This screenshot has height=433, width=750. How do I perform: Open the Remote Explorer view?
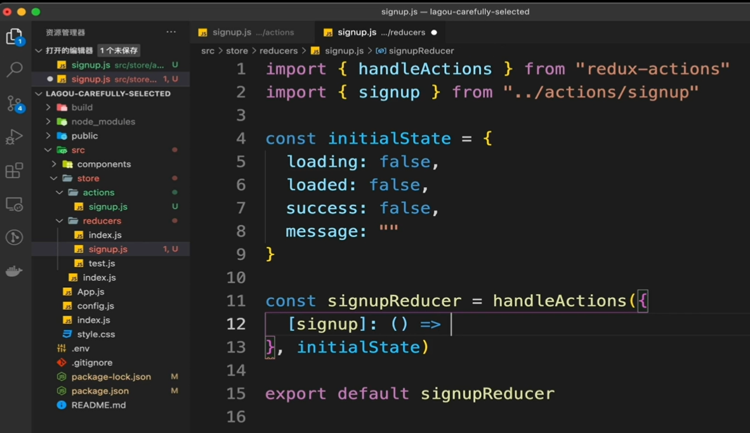pyautogui.click(x=15, y=204)
